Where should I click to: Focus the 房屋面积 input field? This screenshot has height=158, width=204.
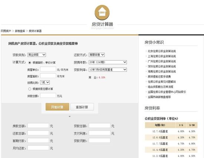[x=48, y=76]
